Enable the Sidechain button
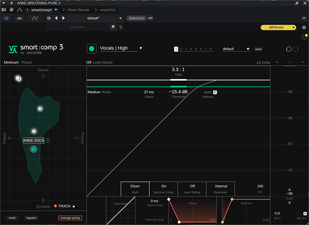Viewport: 309px width, 225px height. [x=136, y=18]
